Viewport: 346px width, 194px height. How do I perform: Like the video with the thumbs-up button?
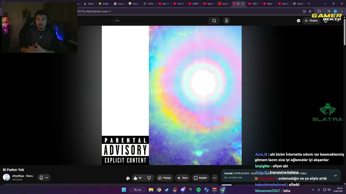pos(138,178)
